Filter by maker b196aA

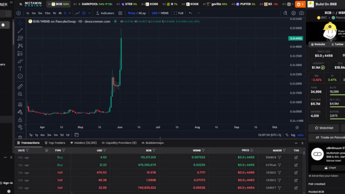click(279, 165)
